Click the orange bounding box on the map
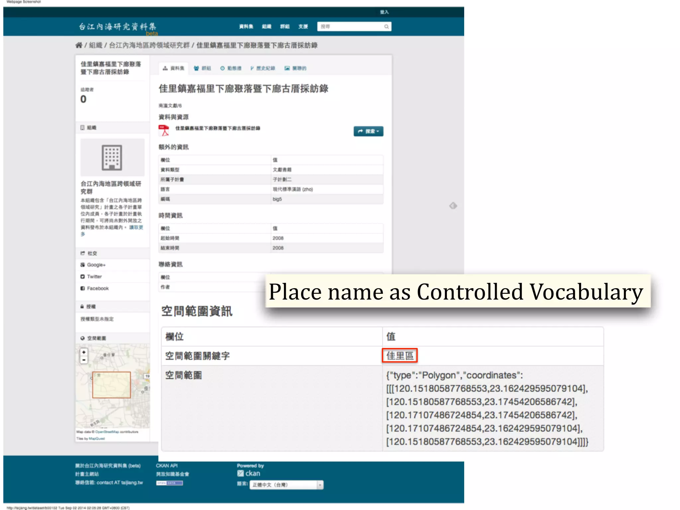This screenshot has width=680, height=510. tap(112, 385)
